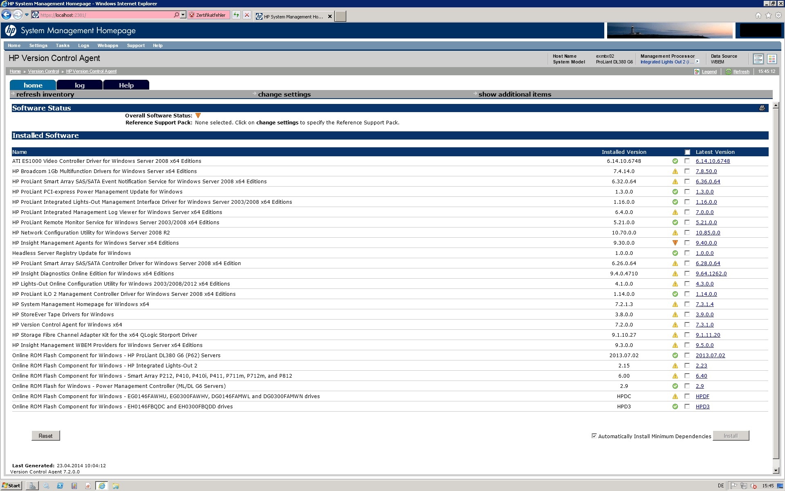Tick checkbox for Integrated Lights-Out 2 ROM 2.23

point(687,366)
